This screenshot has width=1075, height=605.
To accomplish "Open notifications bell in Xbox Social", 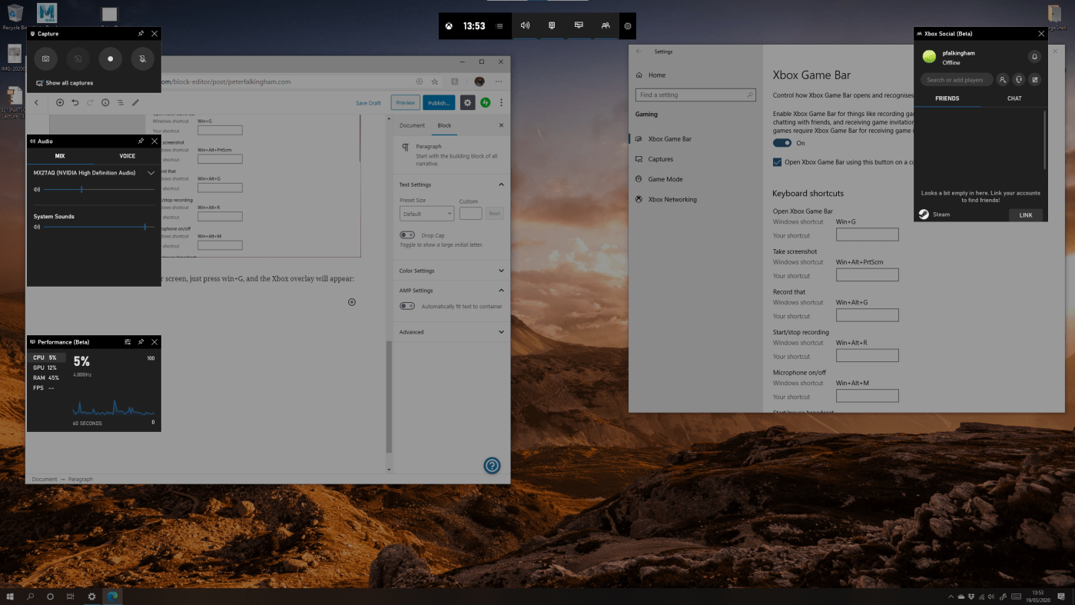I will point(1034,57).
